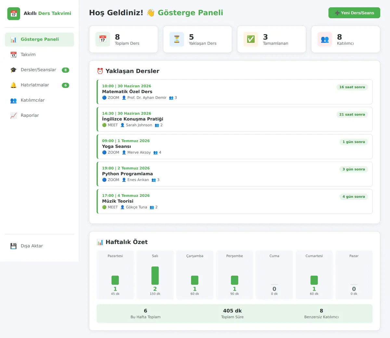Click the Toplam Ders calendar icon
Viewport: 390px width, 338px height.
coord(103,39)
